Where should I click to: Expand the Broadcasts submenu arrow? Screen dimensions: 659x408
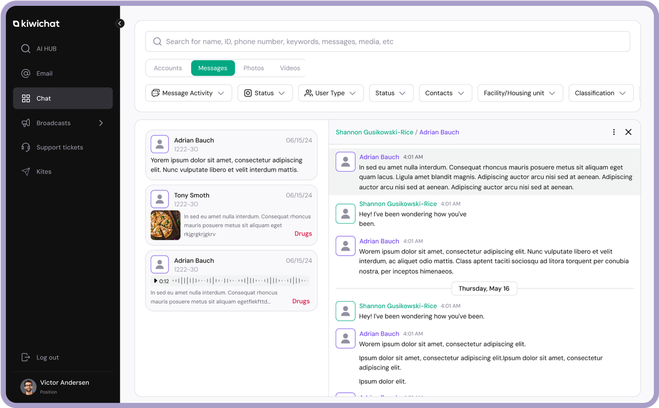tap(100, 123)
